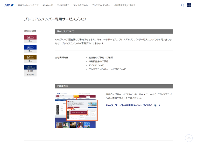Click bullet 特典航空券のご予約

coord(98,62)
